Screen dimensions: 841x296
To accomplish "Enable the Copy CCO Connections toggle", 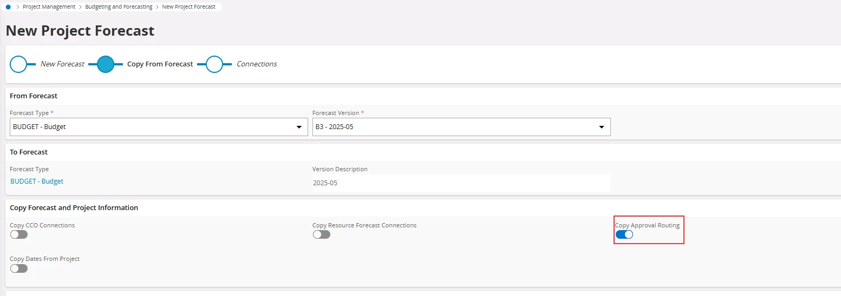I will (19, 234).
